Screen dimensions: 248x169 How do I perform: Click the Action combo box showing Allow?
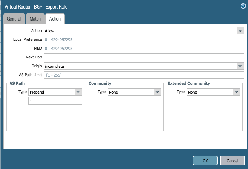pyautogui.click(x=140, y=31)
